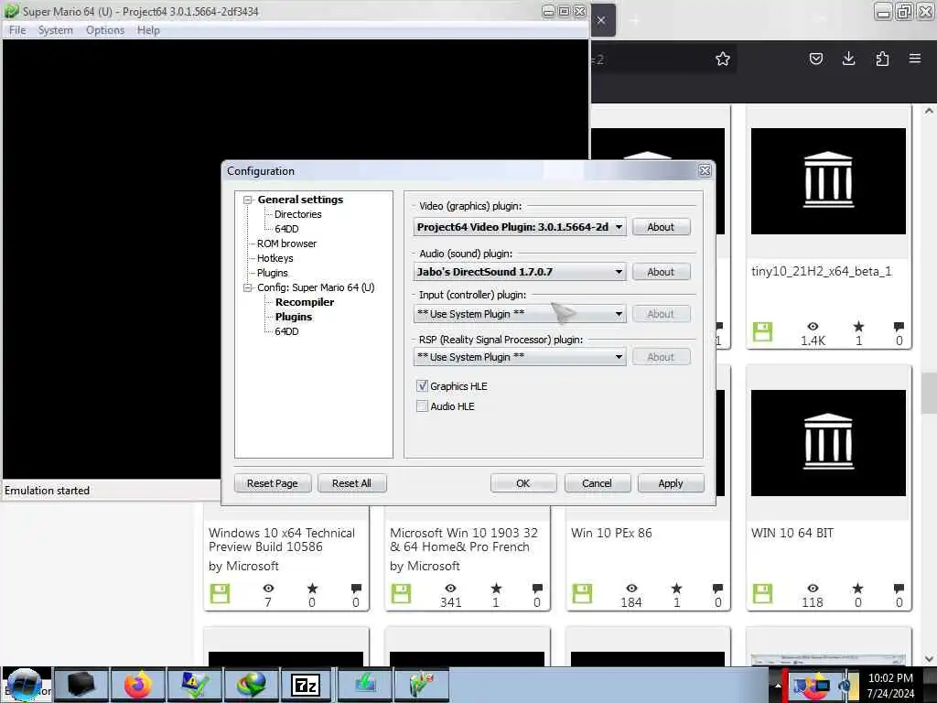The height and width of the screenshot is (703, 937).
Task: Click the browser page's vertical scrollbar thumb
Action: tap(929, 393)
